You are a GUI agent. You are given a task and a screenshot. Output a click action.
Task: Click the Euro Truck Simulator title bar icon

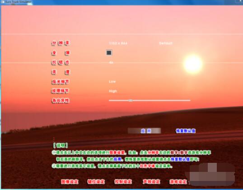pos(2,2)
